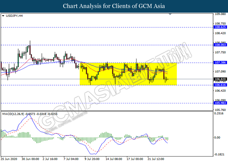This screenshot has width=228, height=162.
Task: Click the 2 Jul 16:00 time label
Action: coord(50,159)
